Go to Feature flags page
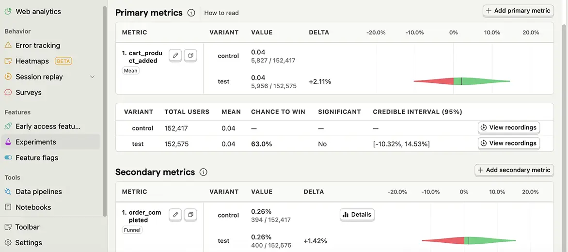568x252 pixels. (37, 157)
